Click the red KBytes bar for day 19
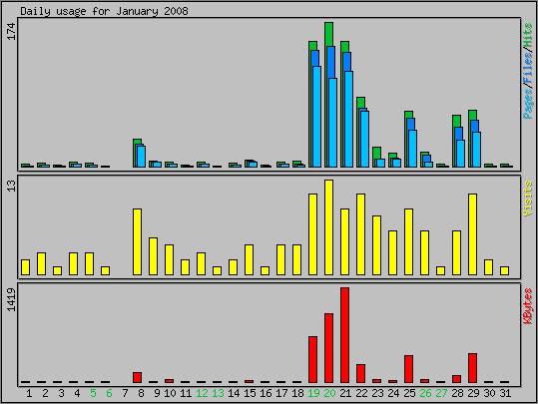538x404 pixels. pyautogui.click(x=313, y=359)
